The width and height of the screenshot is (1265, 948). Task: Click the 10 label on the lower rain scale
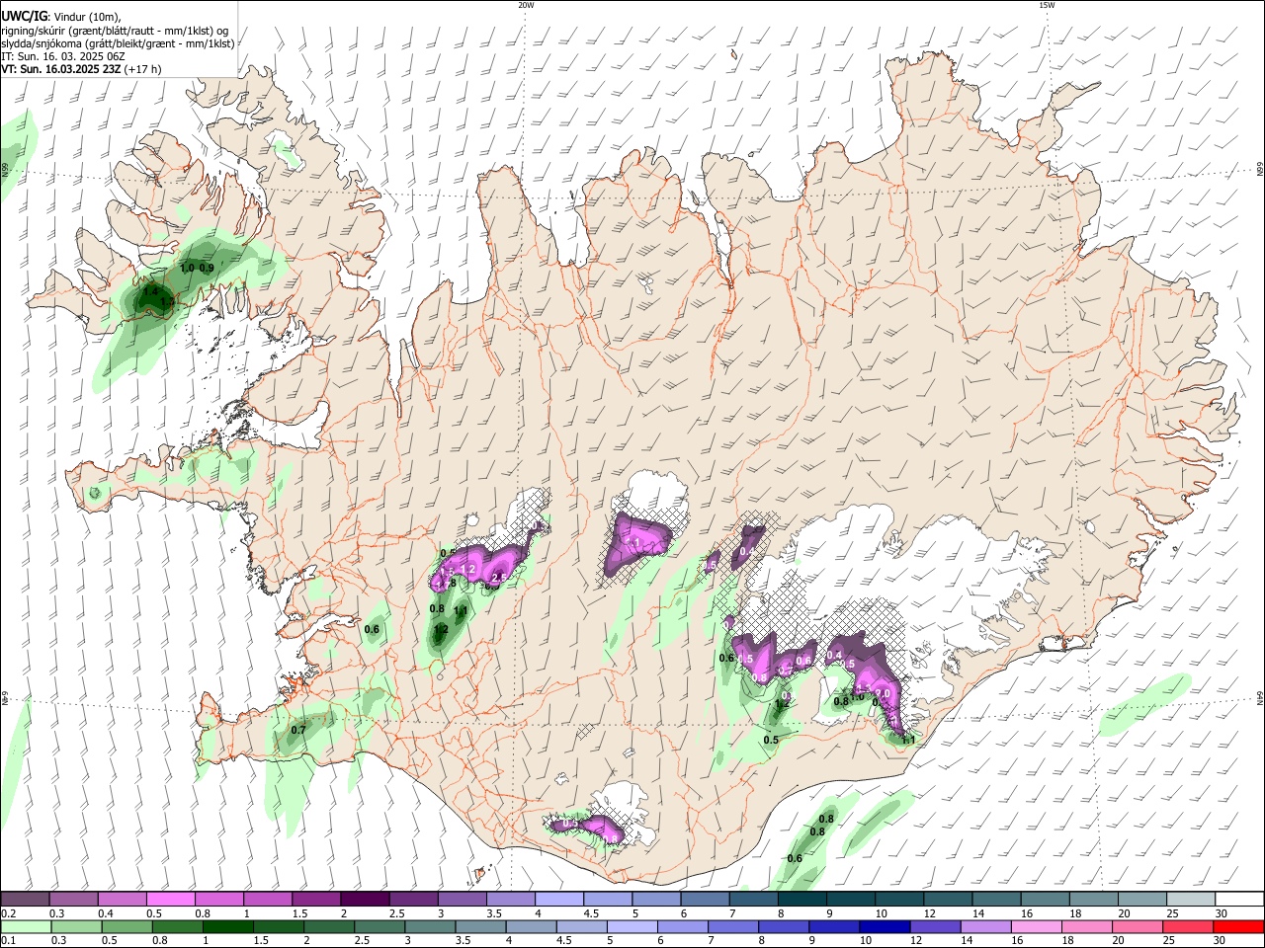tap(865, 940)
